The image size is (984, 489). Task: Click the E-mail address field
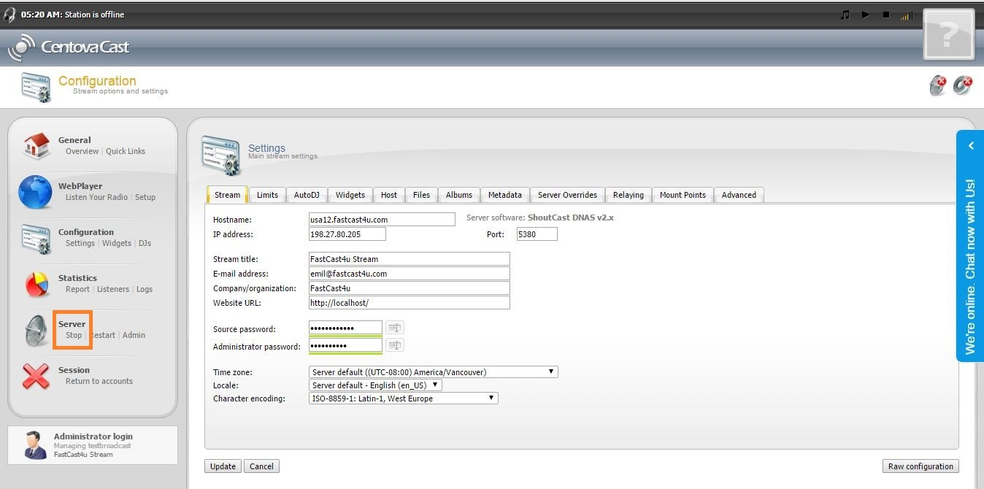click(410, 273)
